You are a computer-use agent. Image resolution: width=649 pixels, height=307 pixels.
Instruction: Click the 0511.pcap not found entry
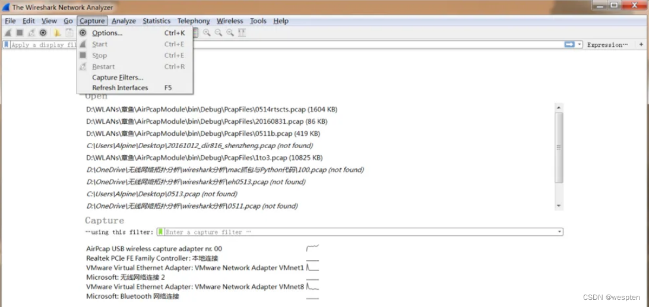192,205
